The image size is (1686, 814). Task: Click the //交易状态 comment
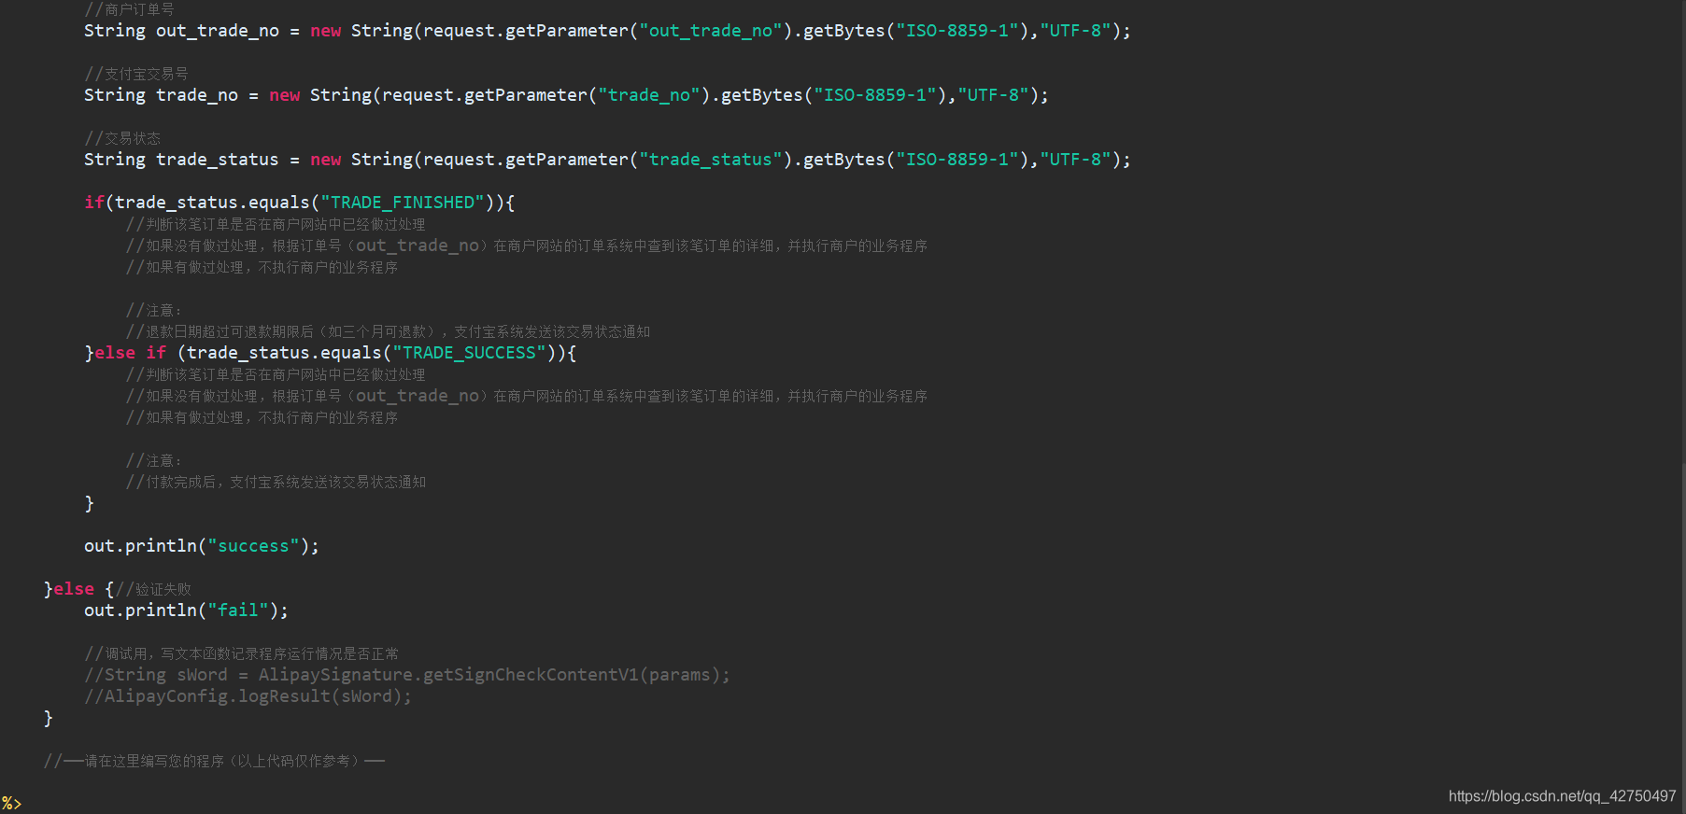click(122, 138)
